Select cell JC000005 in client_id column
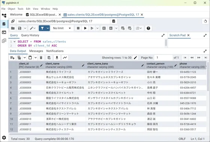 [31, 93]
